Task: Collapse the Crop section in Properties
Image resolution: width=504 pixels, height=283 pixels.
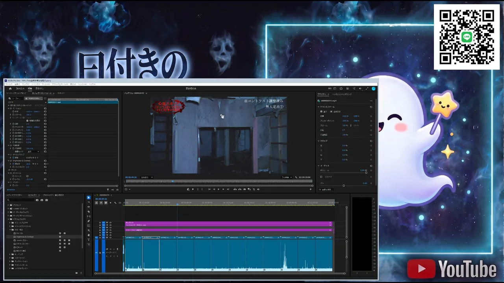Action: [x=319, y=141]
